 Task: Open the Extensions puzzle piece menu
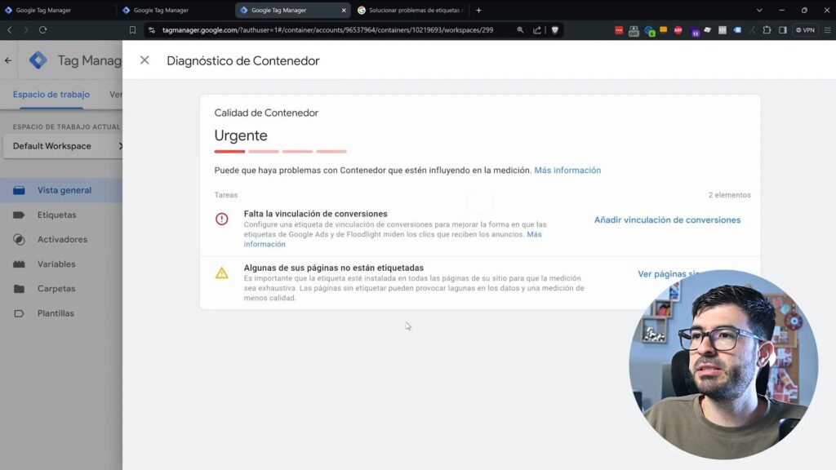(767, 30)
